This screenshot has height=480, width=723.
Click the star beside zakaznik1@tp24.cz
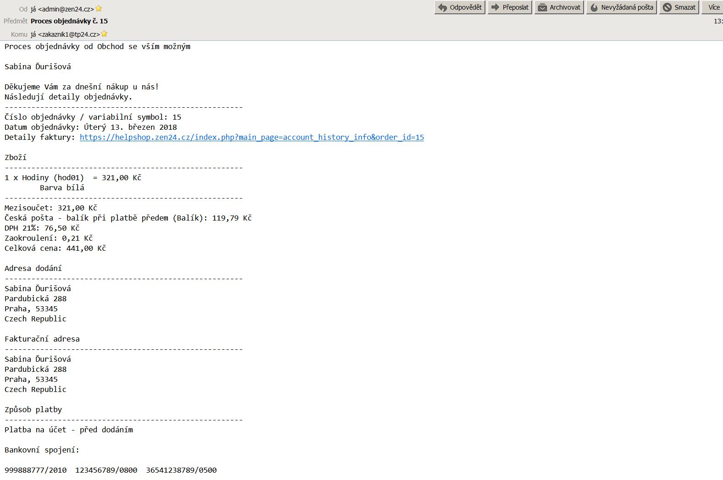(x=104, y=34)
